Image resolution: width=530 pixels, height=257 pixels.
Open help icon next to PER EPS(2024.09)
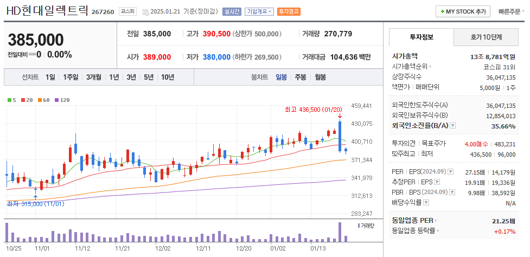[x=451, y=172]
